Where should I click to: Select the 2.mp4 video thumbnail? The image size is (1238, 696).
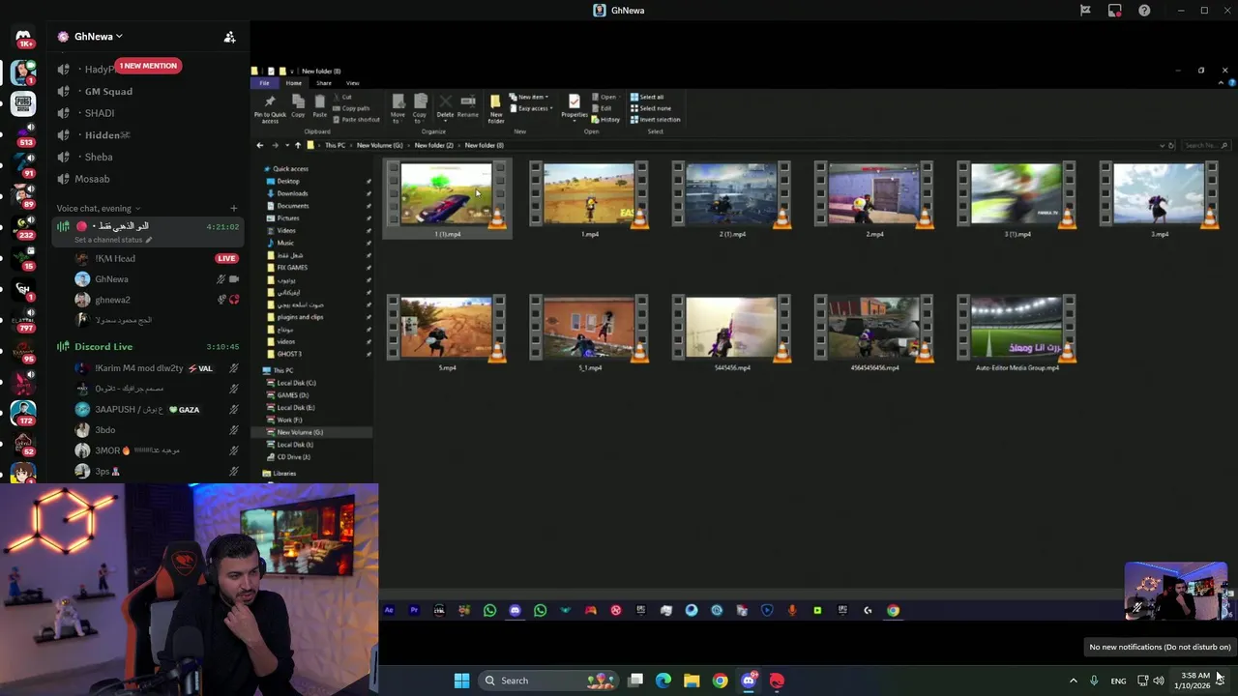pos(874,195)
